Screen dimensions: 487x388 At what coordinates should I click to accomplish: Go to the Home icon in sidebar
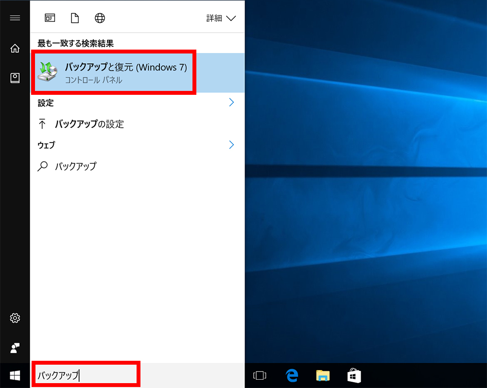point(15,49)
